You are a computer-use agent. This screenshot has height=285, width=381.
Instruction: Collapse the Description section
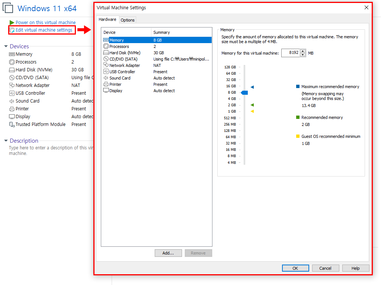pos(6,140)
